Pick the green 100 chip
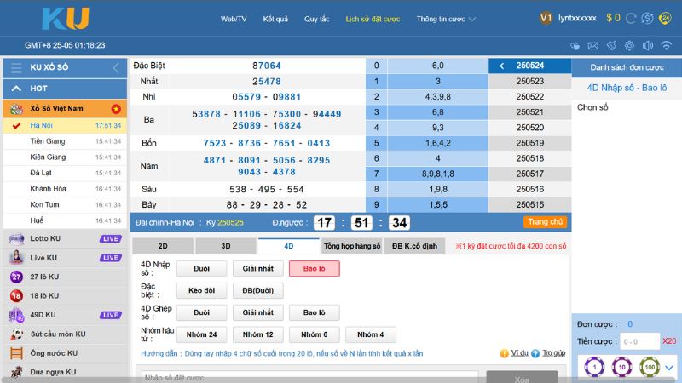 click(650, 368)
